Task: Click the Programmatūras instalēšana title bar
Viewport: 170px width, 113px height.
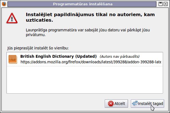Action: click(x=82, y=4)
